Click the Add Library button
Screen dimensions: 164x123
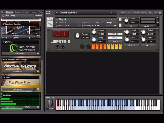click(11, 16)
